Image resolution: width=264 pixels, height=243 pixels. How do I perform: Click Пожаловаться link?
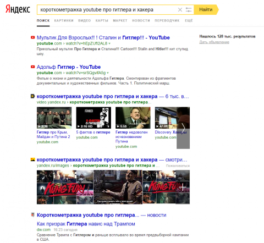[x=178, y=165]
